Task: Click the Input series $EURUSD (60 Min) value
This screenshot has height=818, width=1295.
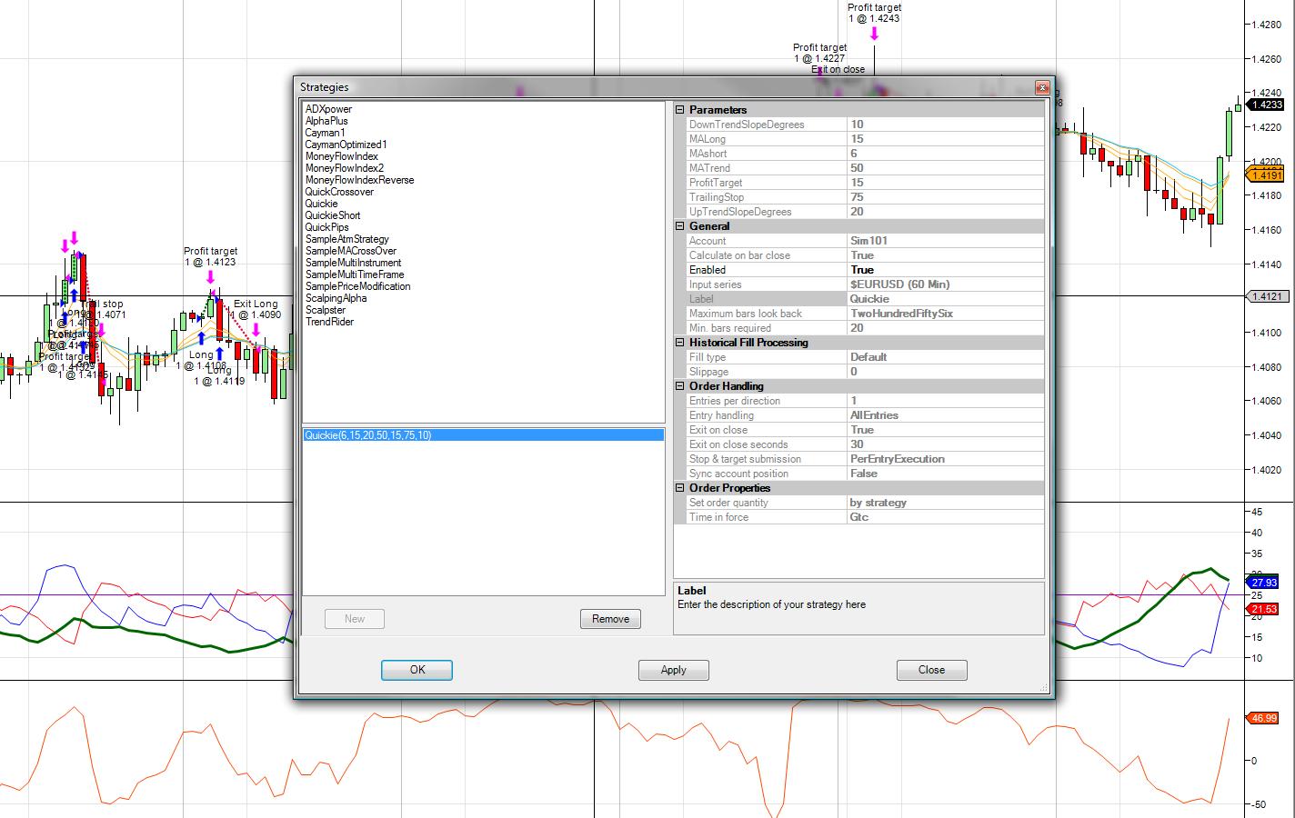Action: click(946, 284)
